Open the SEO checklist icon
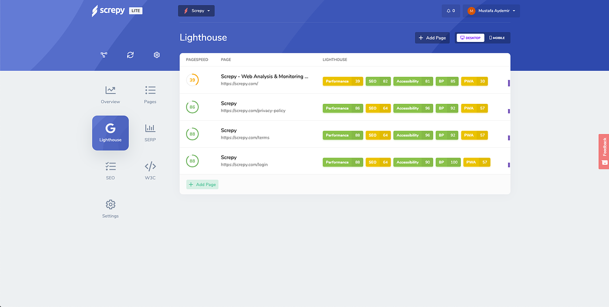Image resolution: width=609 pixels, height=307 pixels. [110, 166]
